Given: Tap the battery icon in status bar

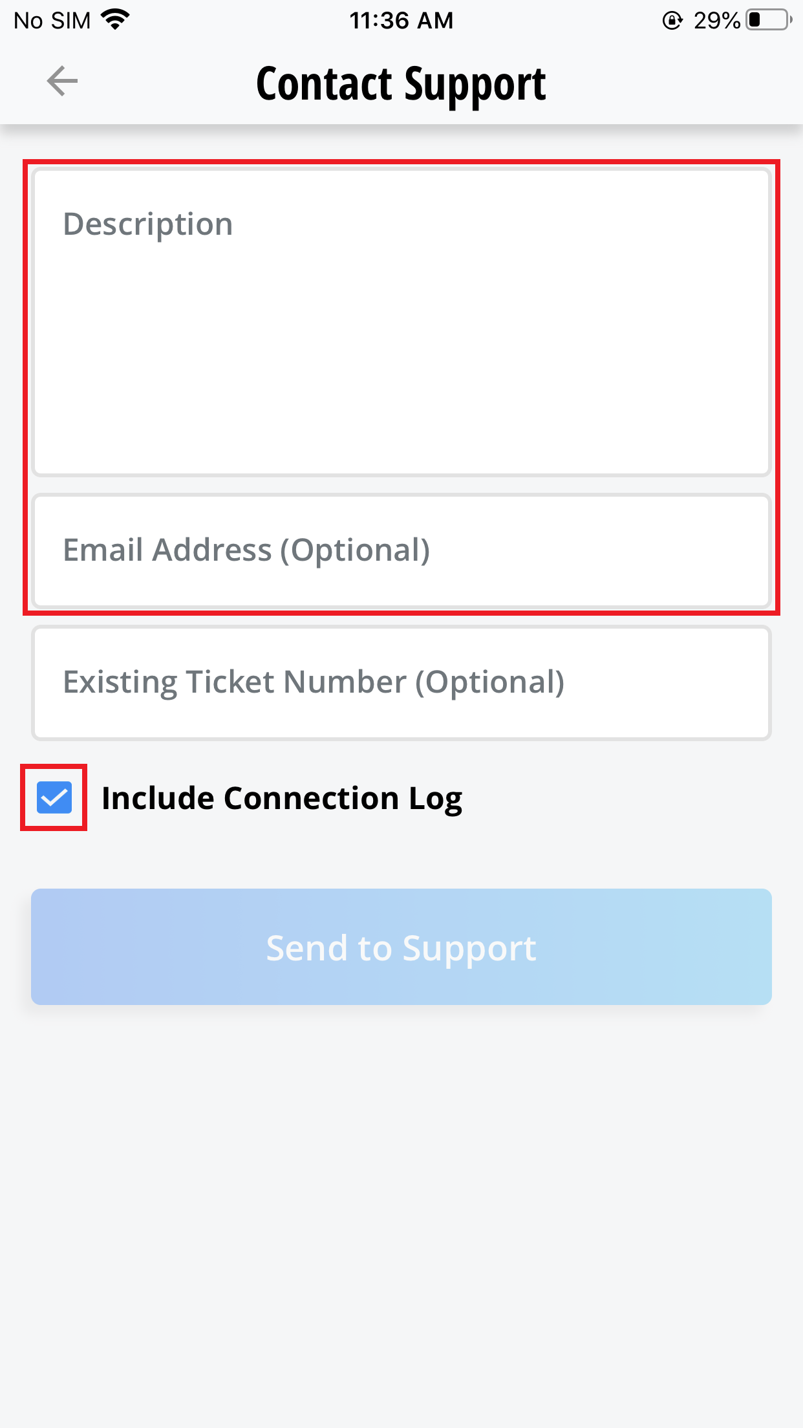Looking at the screenshot, I should (769, 20).
